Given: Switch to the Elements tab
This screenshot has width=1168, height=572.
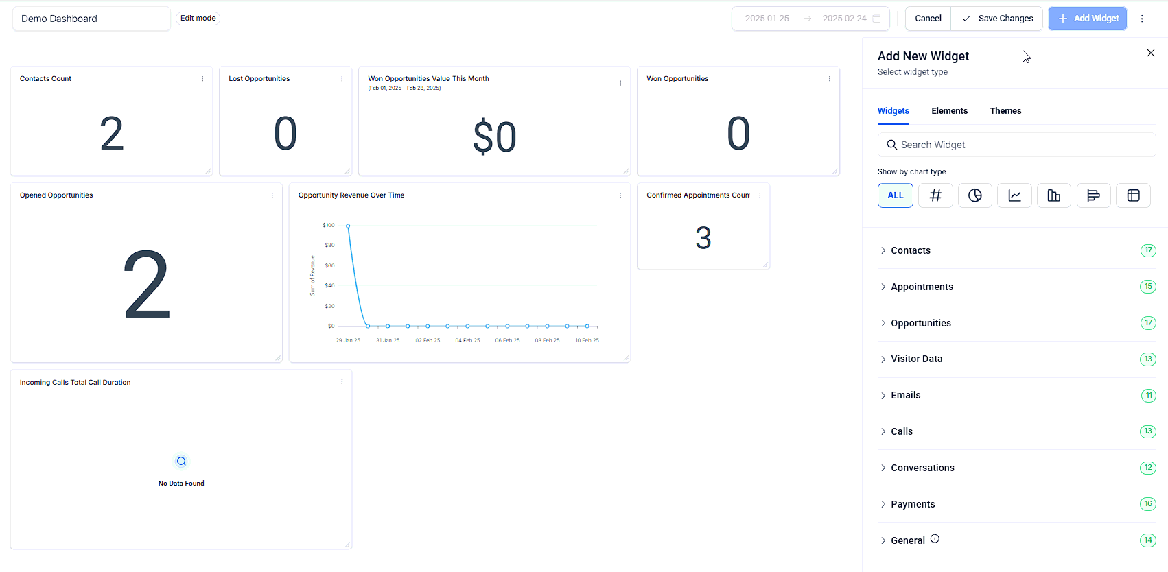Looking at the screenshot, I should coord(949,111).
